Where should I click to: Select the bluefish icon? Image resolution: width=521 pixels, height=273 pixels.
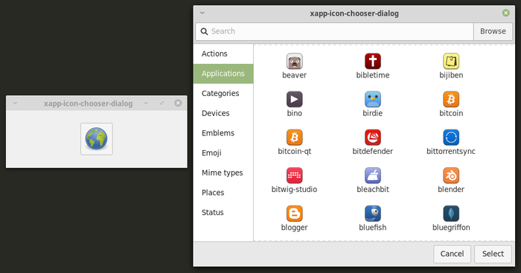pyautogui.click(x=373, y=213)
